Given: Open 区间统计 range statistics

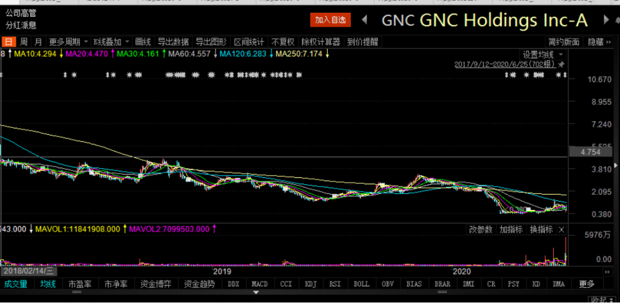Looking at the screenshot, I should click(249, 42).
